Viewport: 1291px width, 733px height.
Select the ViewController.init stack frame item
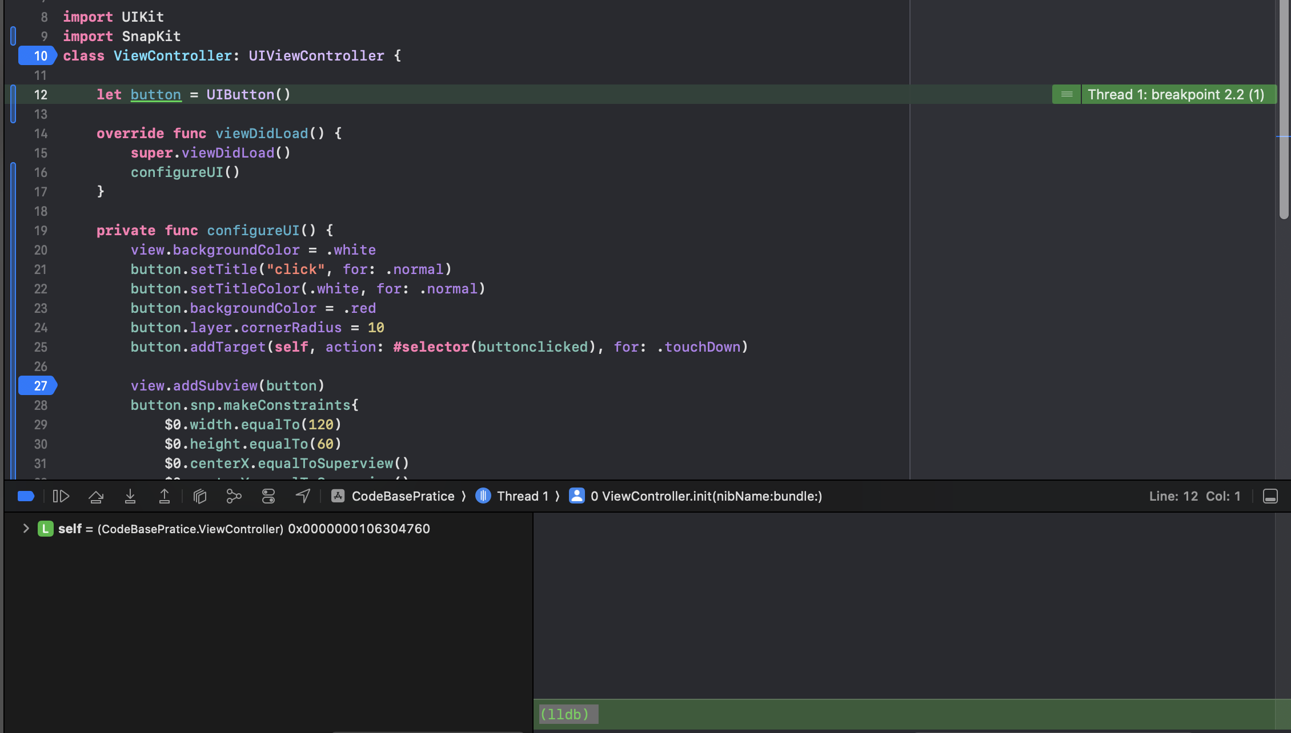pyautogui.click(x=696, y=496)
